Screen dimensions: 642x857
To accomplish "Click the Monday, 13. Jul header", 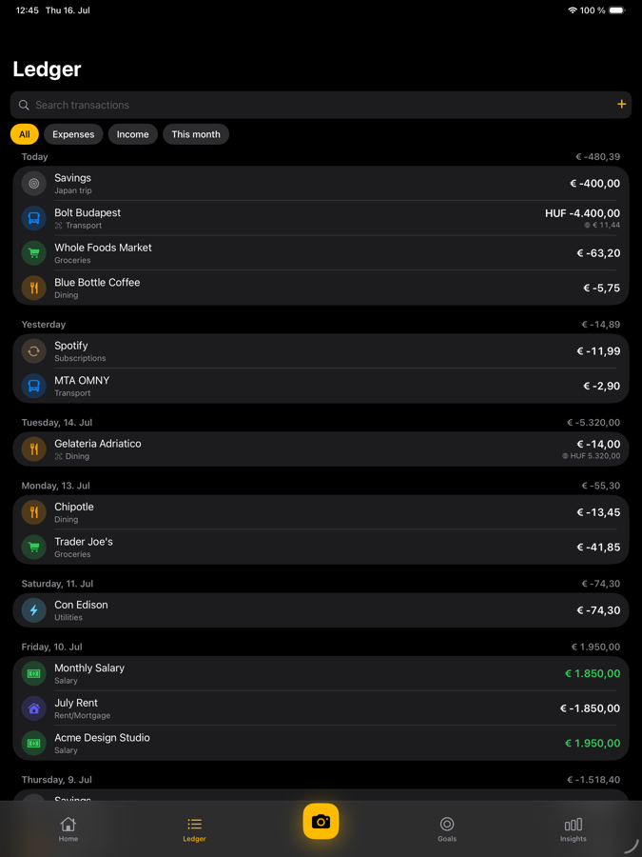I will pos(56,486).
